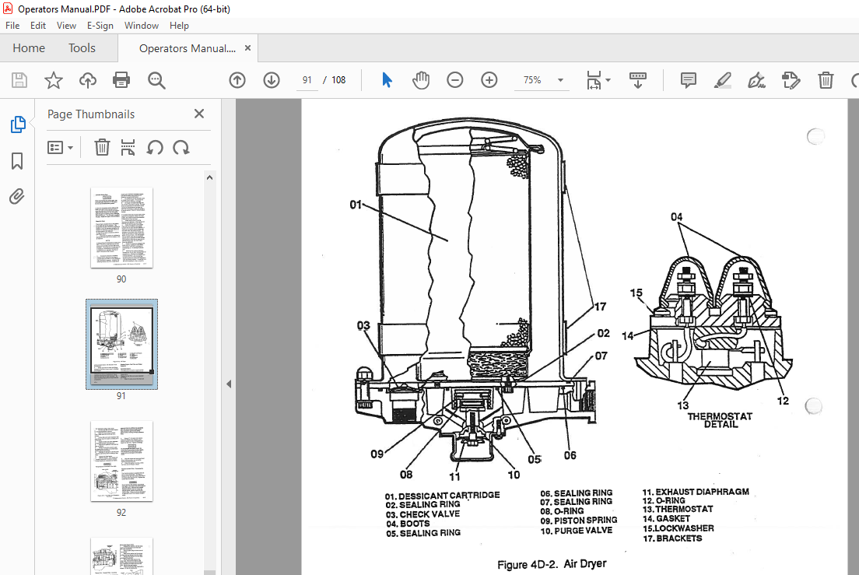This screenshot has width=859, height=575.
Task: Select page 90 thumbnail
Action: (121, 228)
